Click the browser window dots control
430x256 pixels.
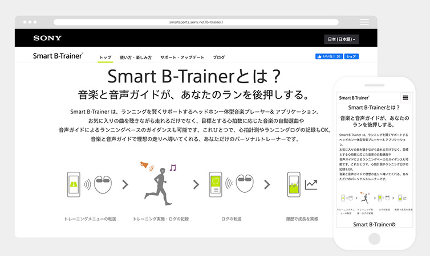(x=30, y=22)
